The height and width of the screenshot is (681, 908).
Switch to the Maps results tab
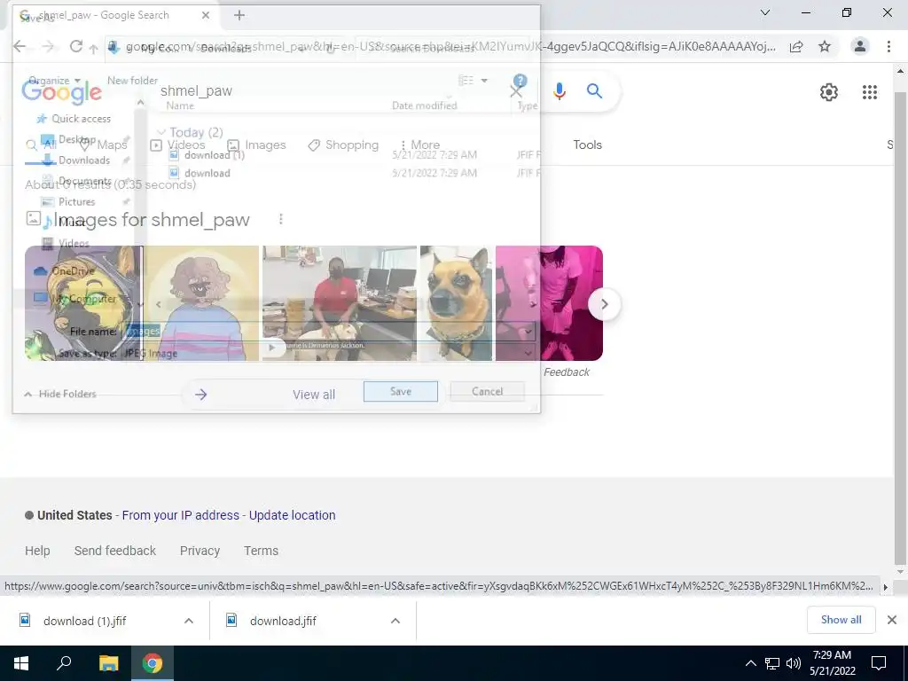click(x=103, y=145)
